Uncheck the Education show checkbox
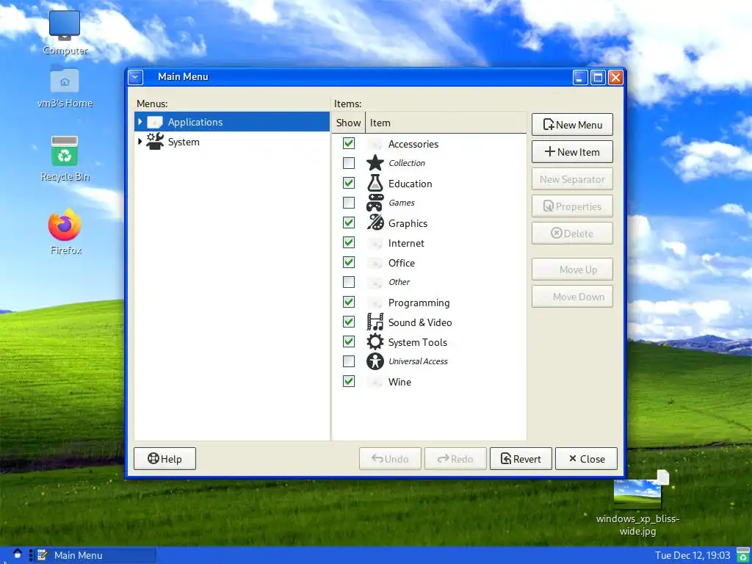Viewport: 752px width, 564px height. 349,183
